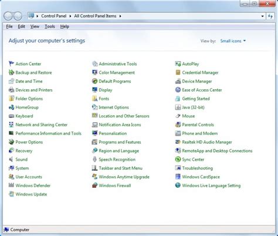278x236 pixels.
Task: Open the Devices and Printers icon
Action: click(x=11, y=90)
